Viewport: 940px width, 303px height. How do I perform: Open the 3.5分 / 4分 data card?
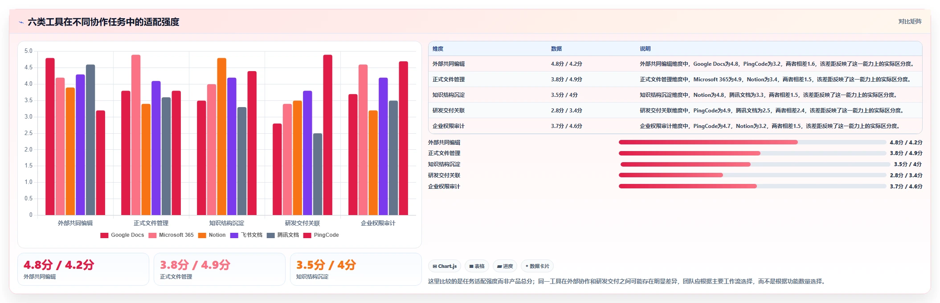[x=356, y=269]
